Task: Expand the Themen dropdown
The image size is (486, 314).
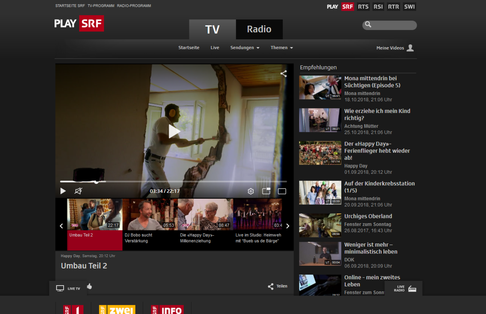Action: (x=282, y=48)
